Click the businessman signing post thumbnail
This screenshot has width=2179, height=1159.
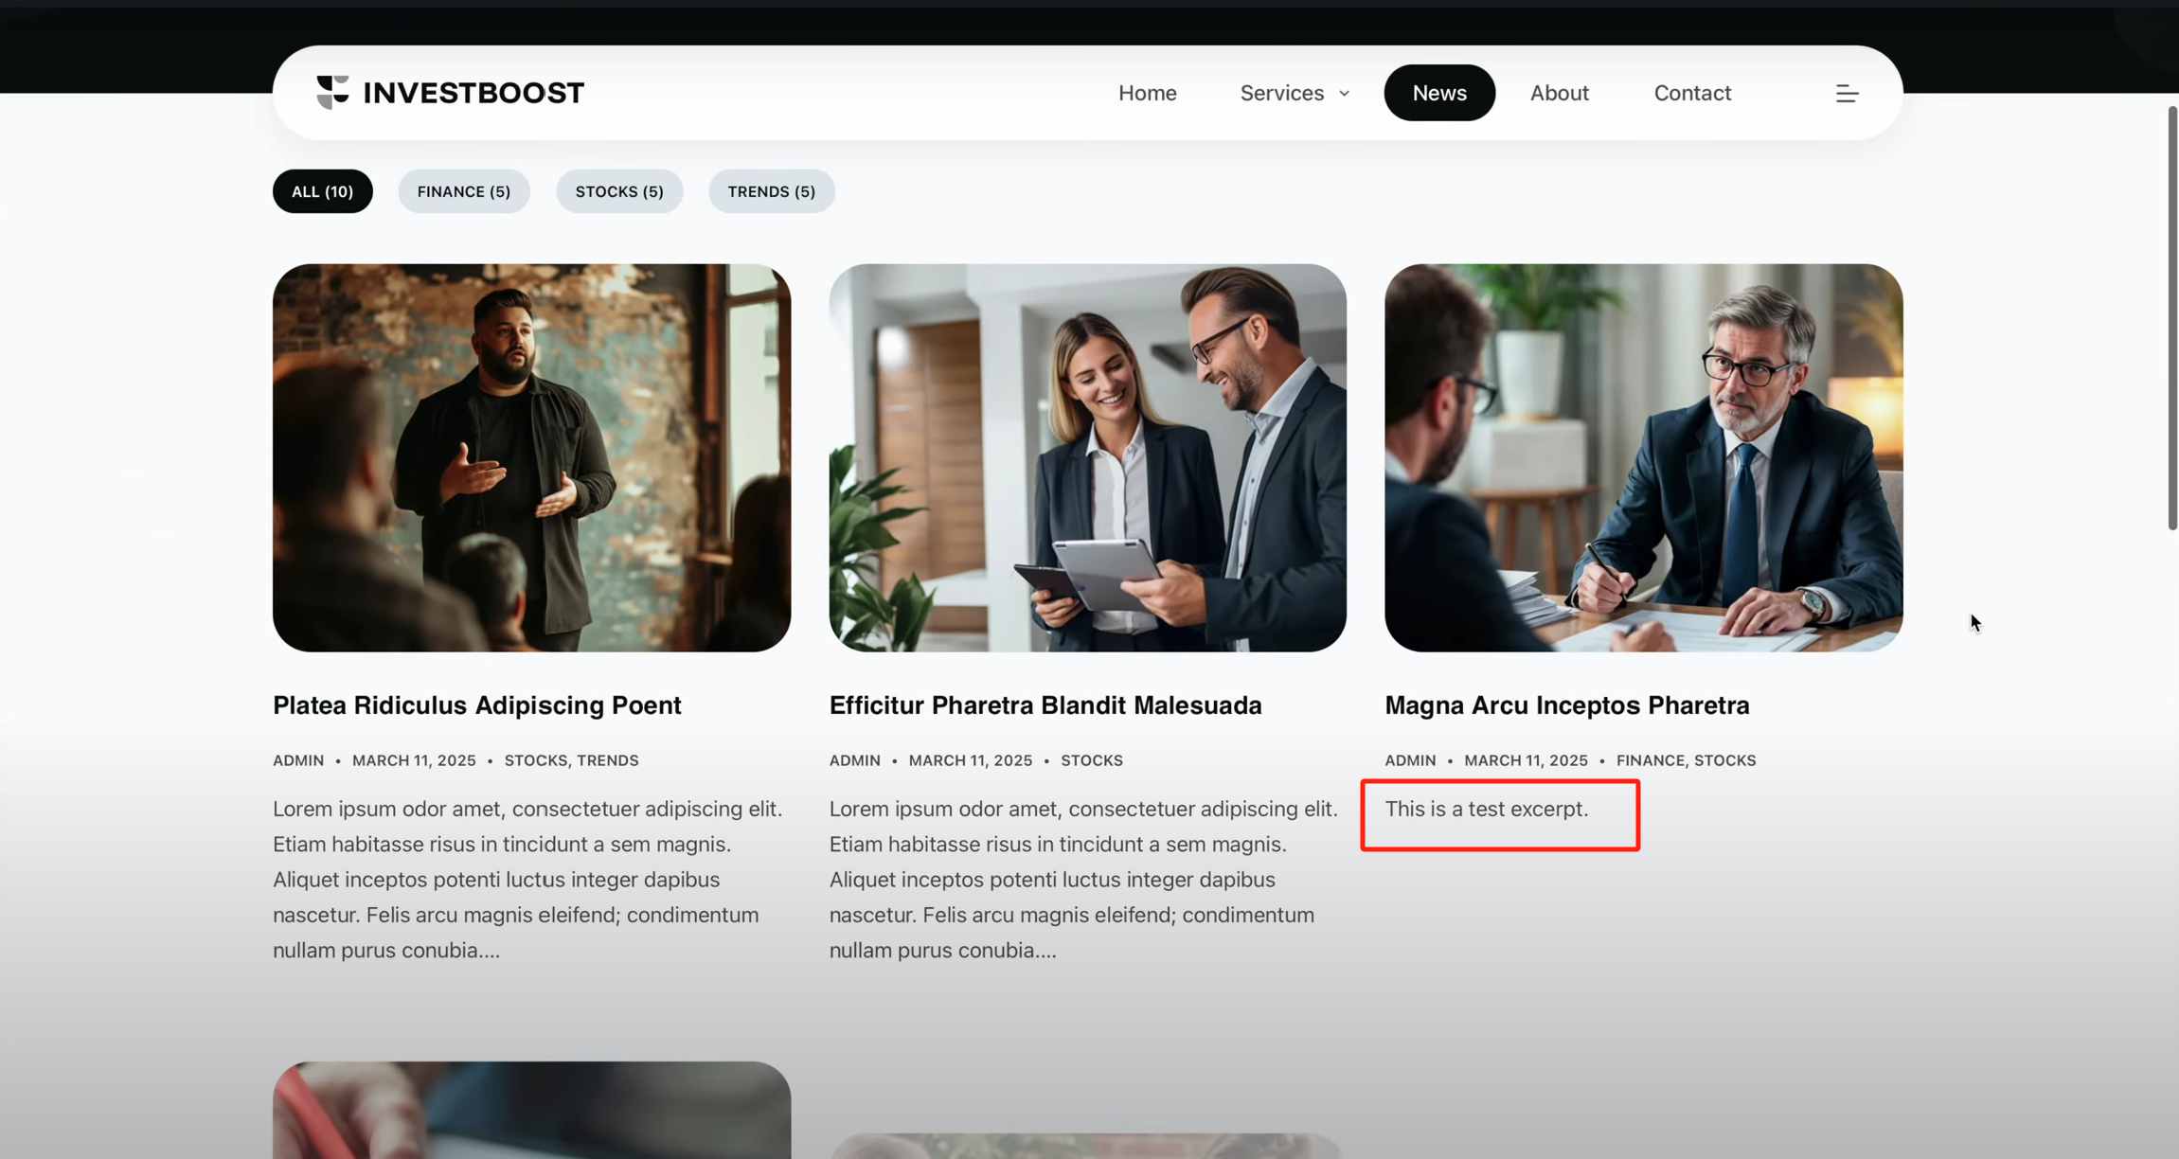(1643, 457)
